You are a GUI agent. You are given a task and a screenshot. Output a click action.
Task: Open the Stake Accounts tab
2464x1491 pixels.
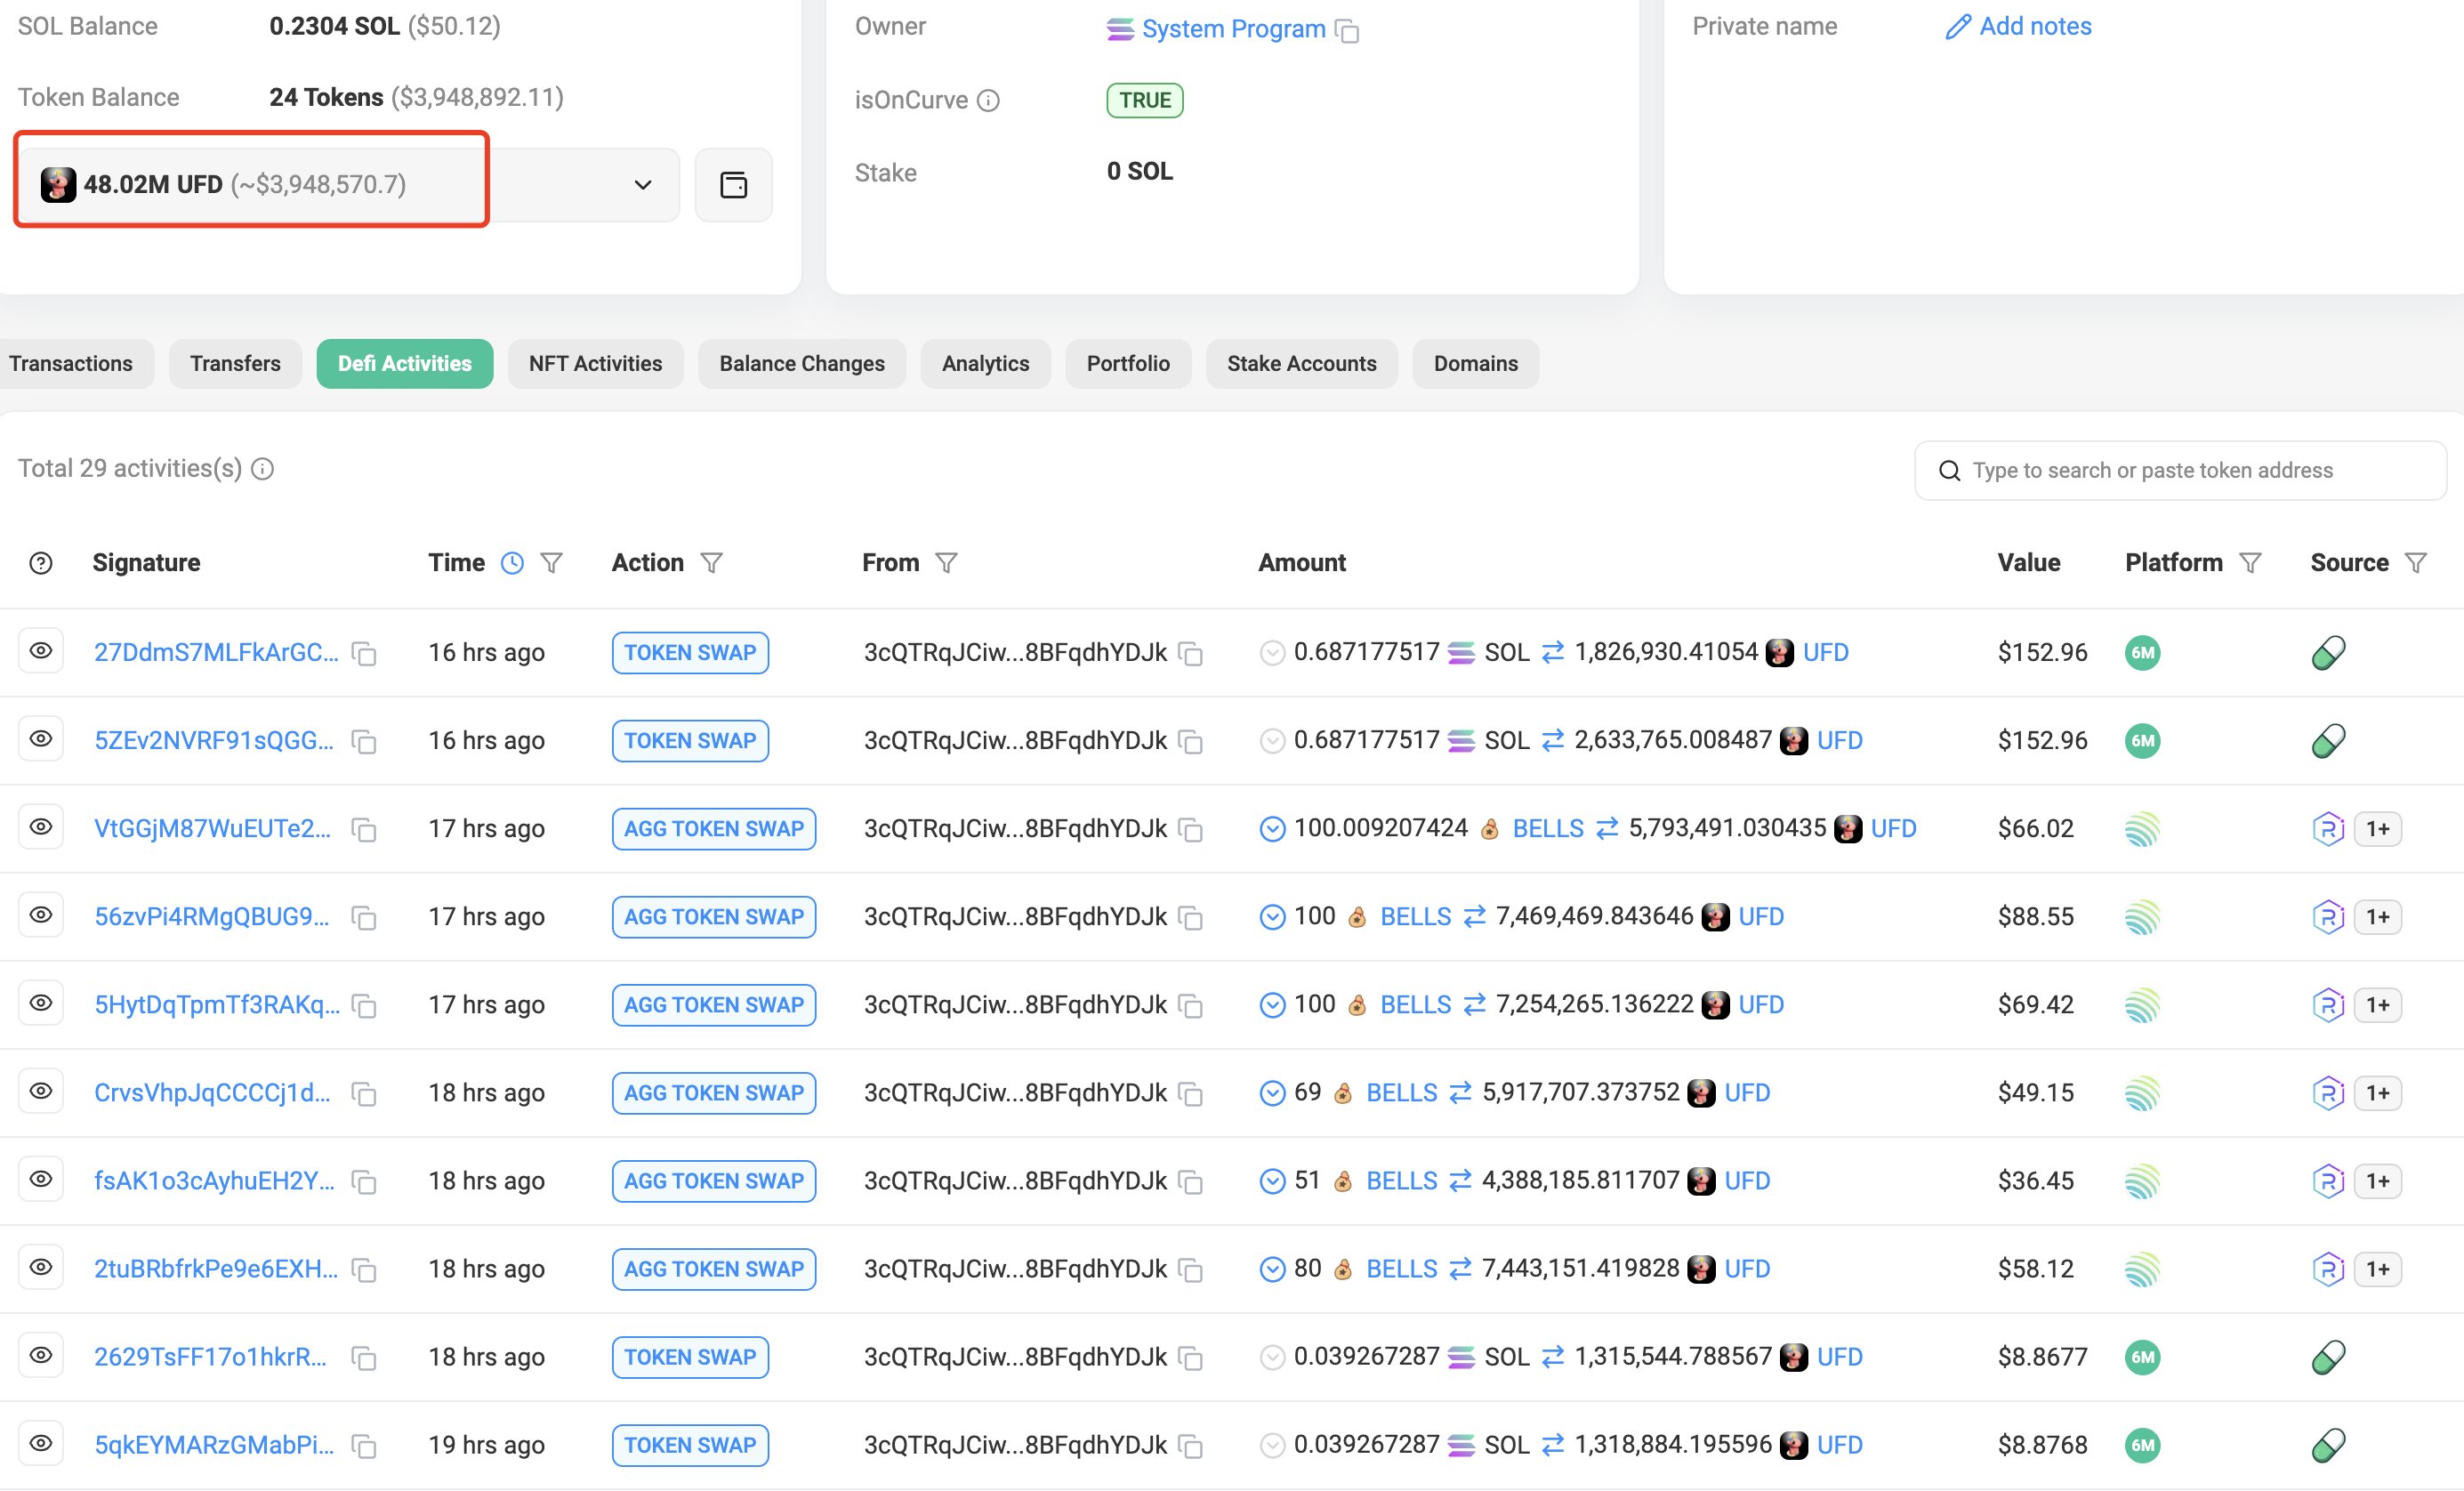1301,364
